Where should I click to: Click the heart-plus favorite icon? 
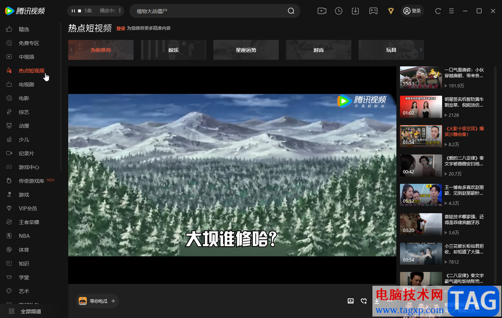[x=364, y=301]
